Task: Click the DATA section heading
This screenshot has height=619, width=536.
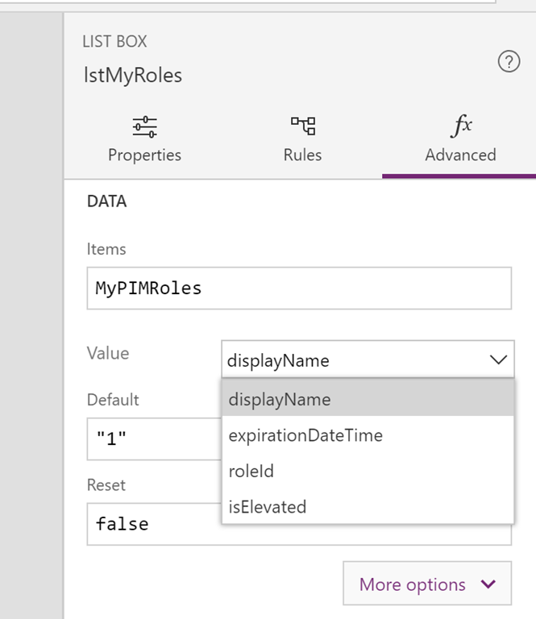Action: click(106, 201)
